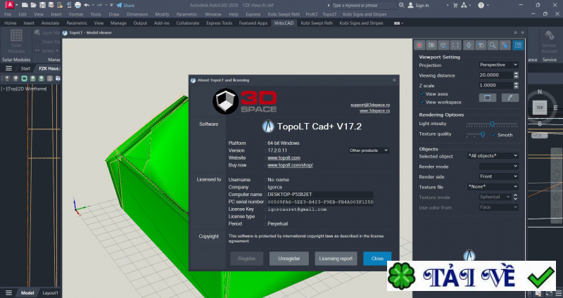
Task: Select the zoom magnifier tool in model viewer
Action: click(x=493, y=45)
